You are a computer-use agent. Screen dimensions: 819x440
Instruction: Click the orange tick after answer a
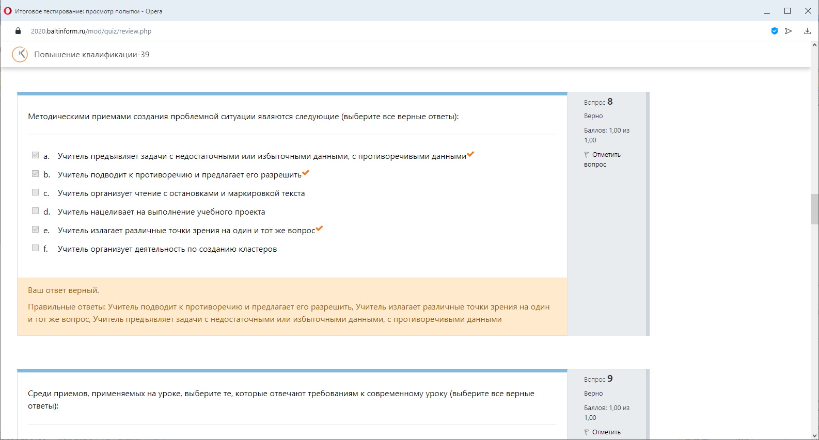tap(470, 154)
